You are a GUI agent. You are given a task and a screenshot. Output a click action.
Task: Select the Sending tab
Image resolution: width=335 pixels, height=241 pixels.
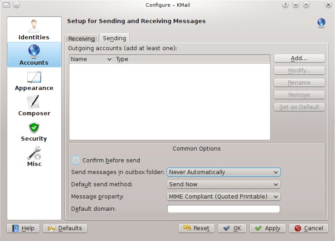[114, 39]
